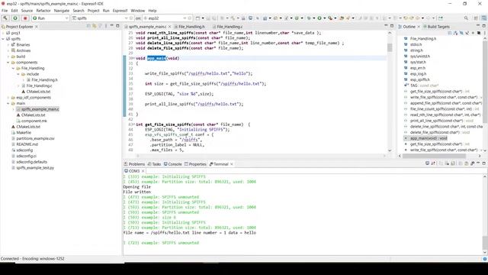
Task: Open the Outline view menu icon
Action: point(484,32)
